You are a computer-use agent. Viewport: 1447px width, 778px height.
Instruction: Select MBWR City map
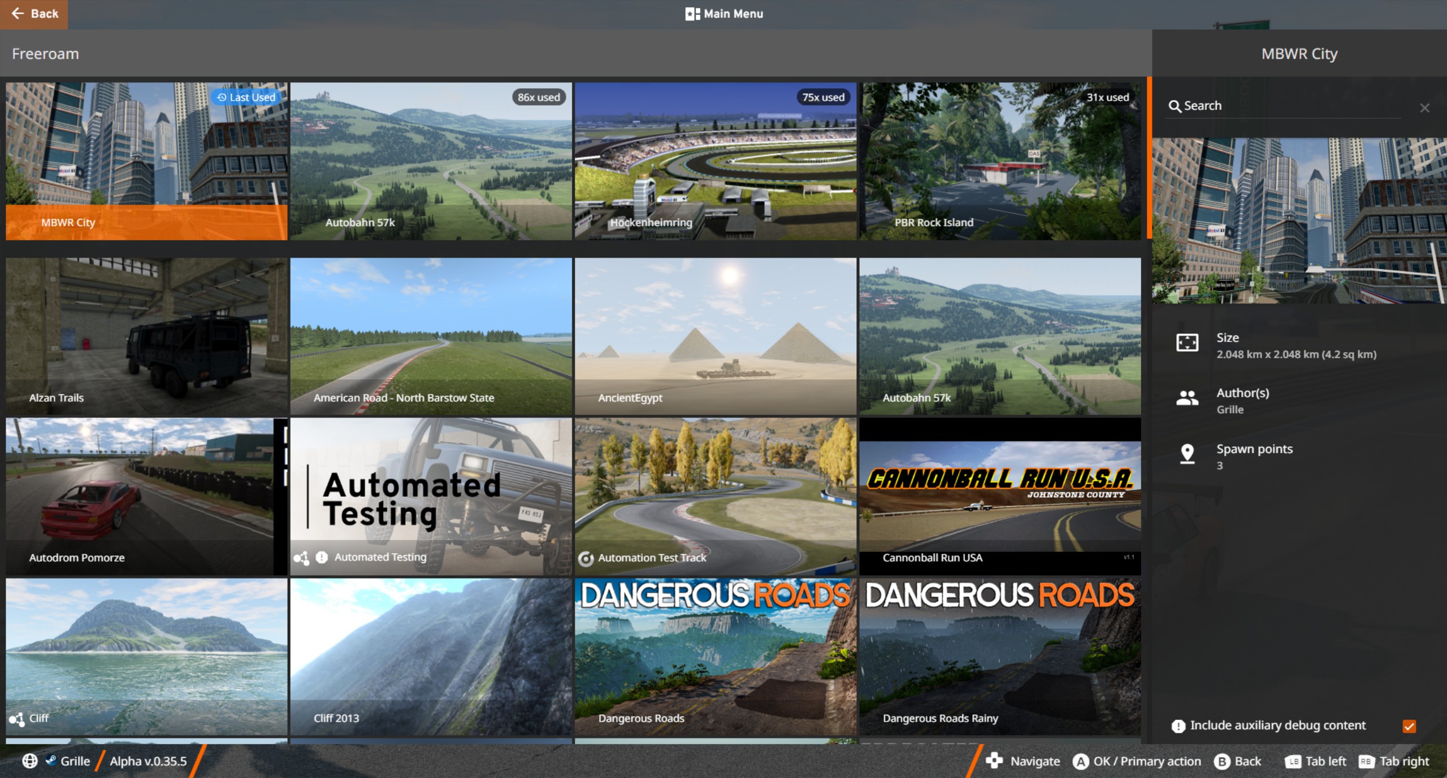146,161
